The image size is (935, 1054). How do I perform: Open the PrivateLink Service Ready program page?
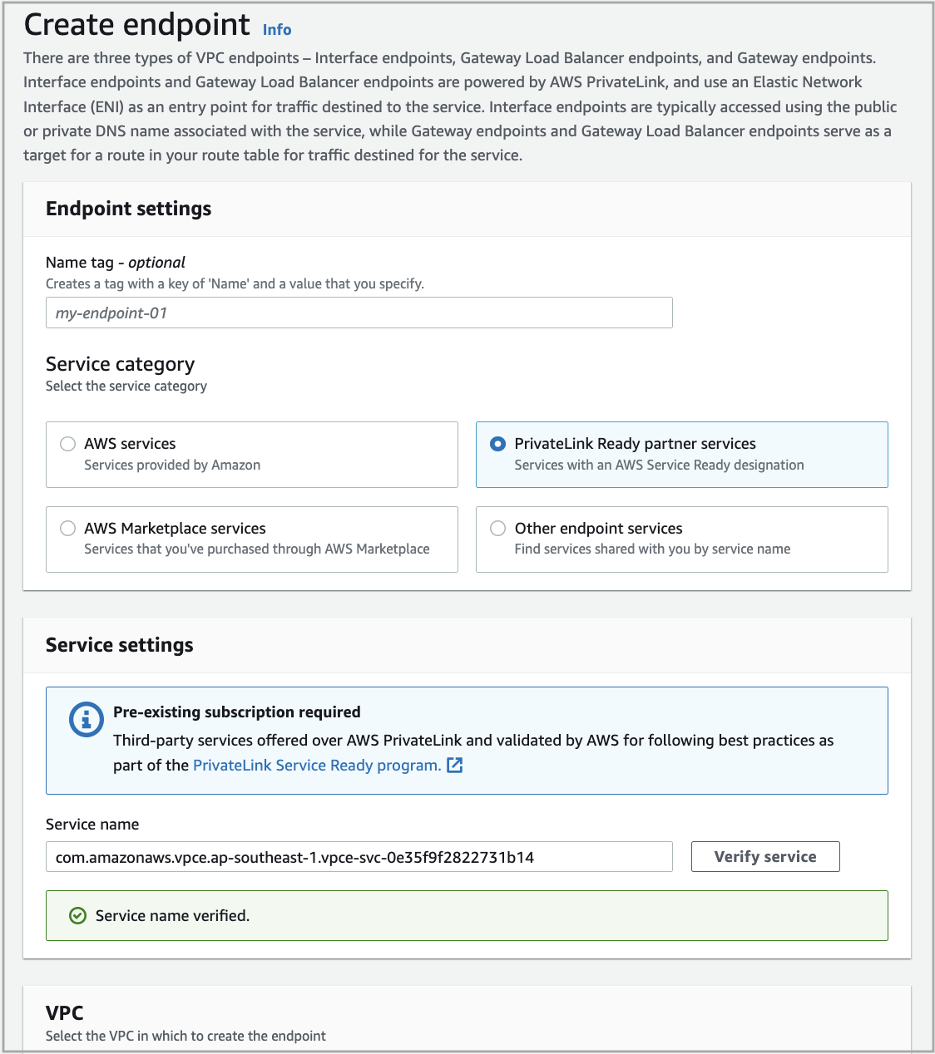316,765
